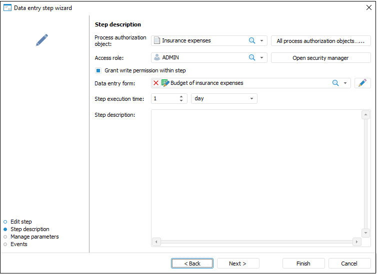Expand the Access role dropdown arrow
The image size is (378, 275).
(261, 58)
